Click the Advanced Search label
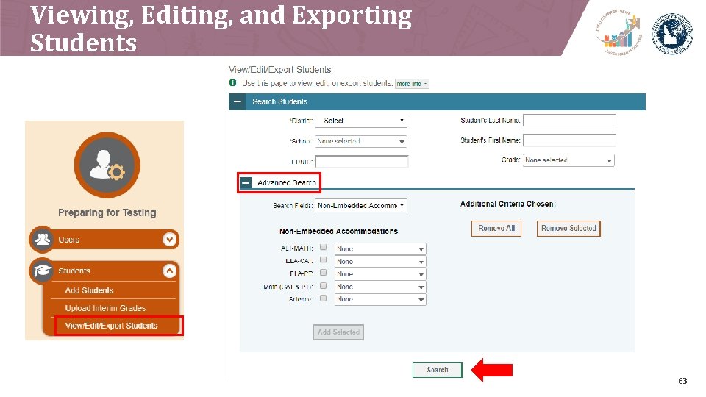This screenshot has height=397, width=706. [287, 183]
